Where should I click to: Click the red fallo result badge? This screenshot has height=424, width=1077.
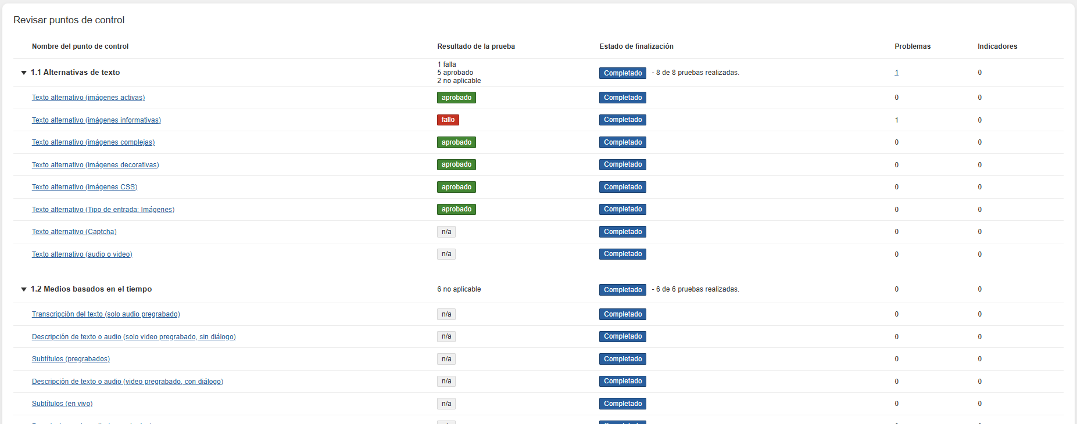pyautogui.click(x=448, y=120)
